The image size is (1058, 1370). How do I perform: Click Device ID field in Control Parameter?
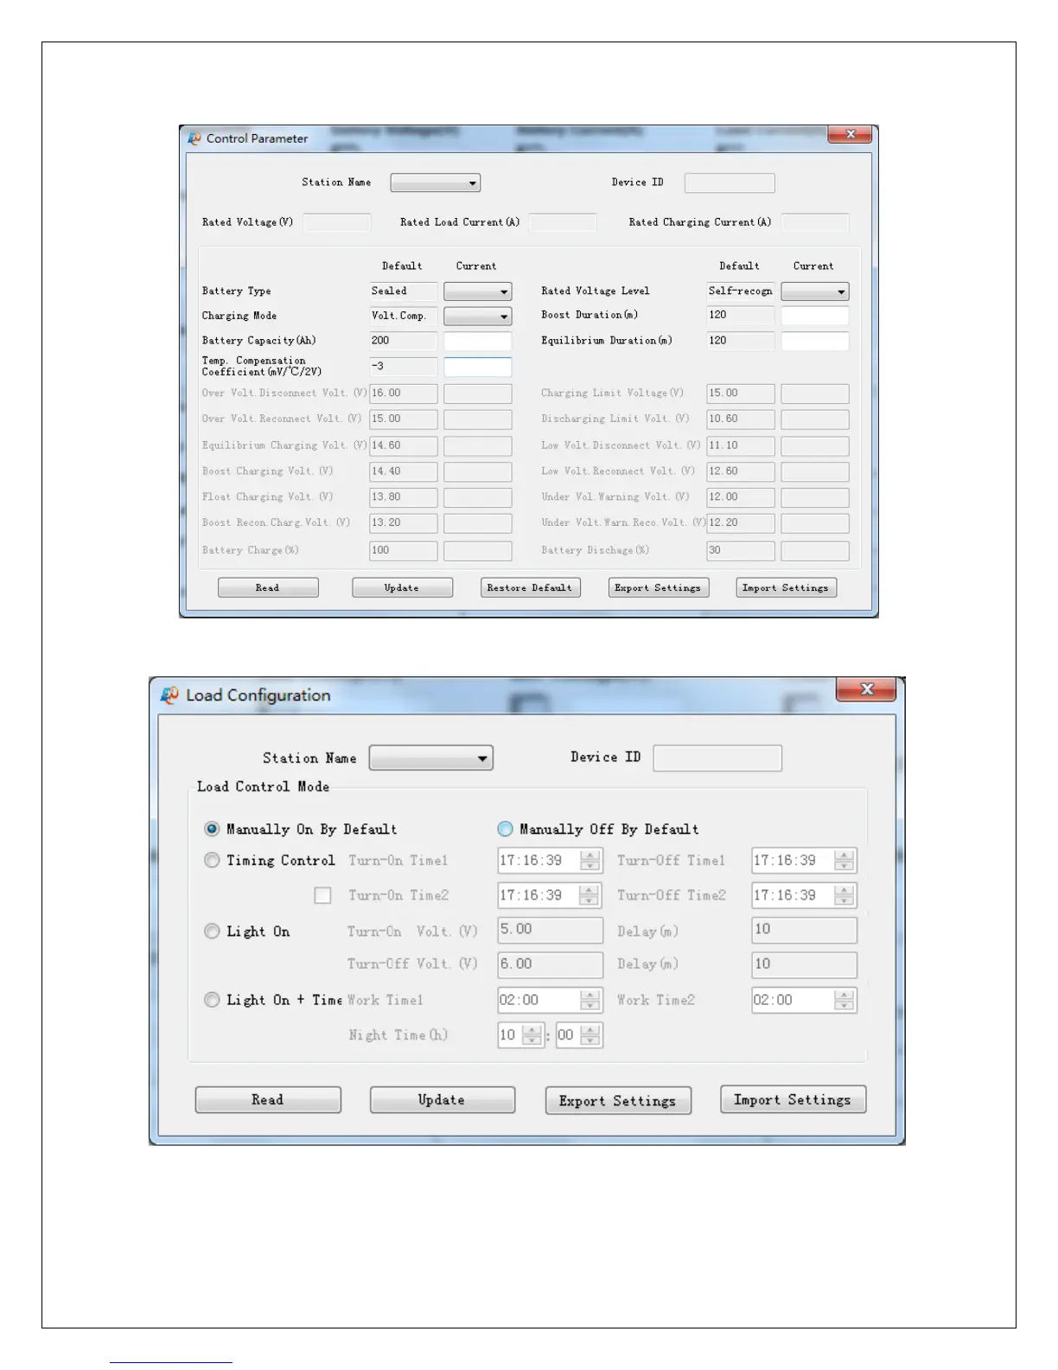tap(730, 183)
